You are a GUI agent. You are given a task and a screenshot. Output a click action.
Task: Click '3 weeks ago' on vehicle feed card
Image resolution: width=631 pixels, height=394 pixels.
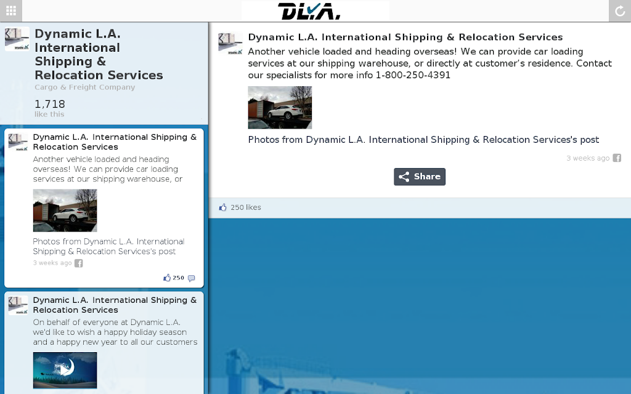(x=52, y=263)
